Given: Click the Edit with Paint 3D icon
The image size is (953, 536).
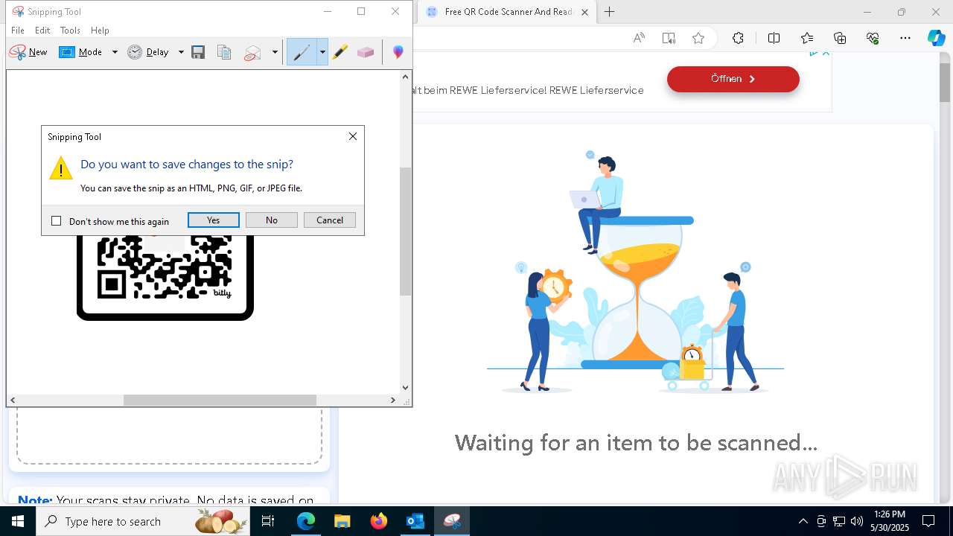Looking at the screenshot, I should [398, 52].
